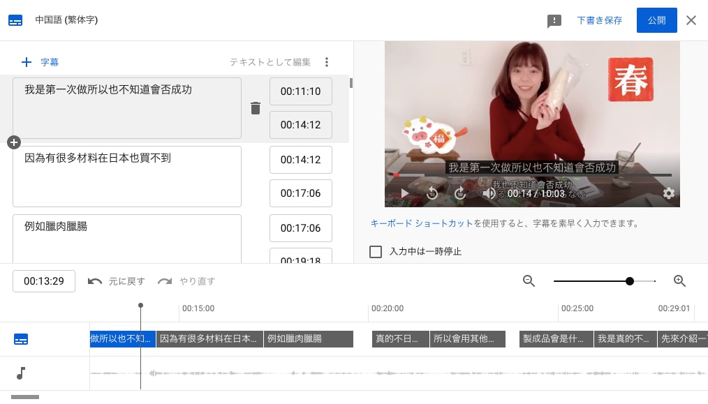The image size is (708, 404).
Task: Enable 入力中は一時停止 checkbox
Action: click(x=376, y=251)
